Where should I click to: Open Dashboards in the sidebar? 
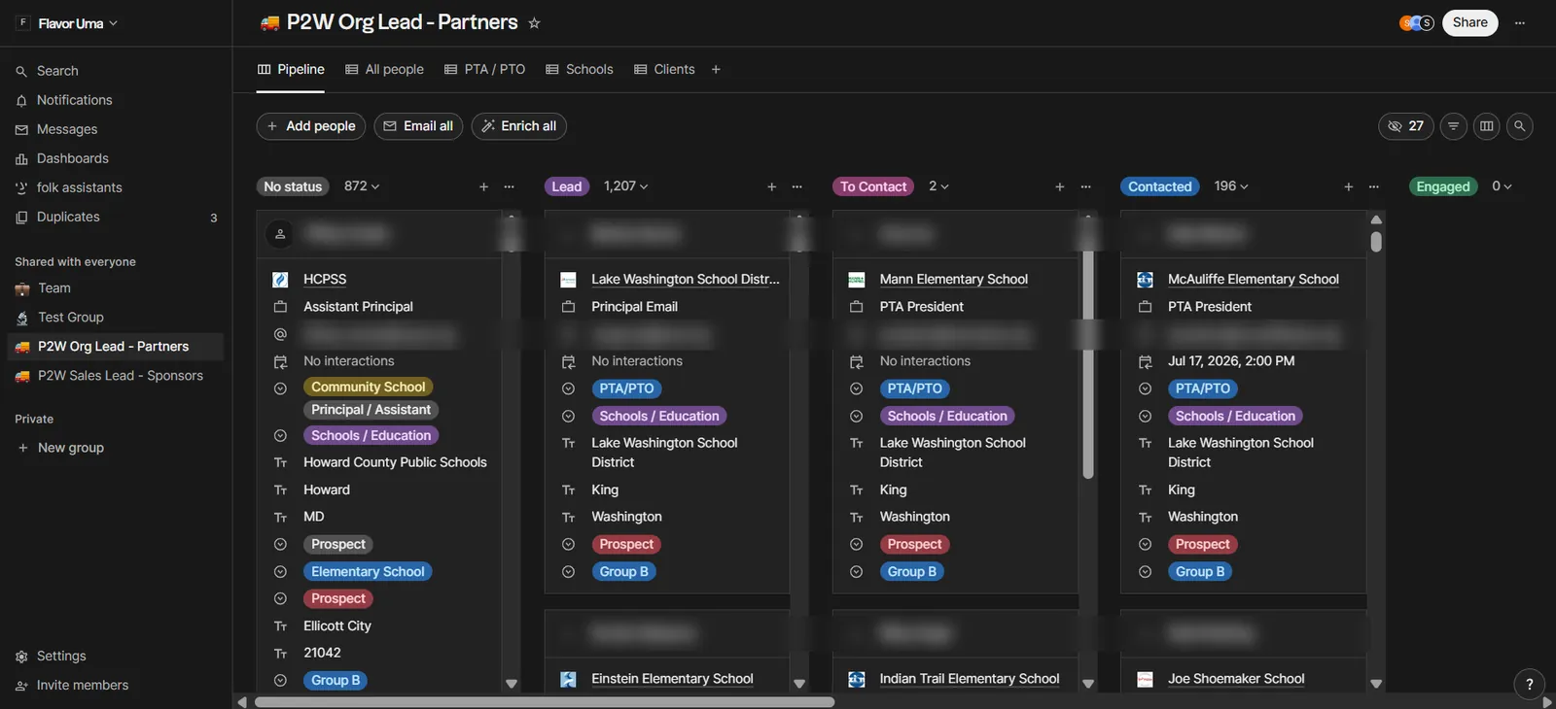[72, 158]
